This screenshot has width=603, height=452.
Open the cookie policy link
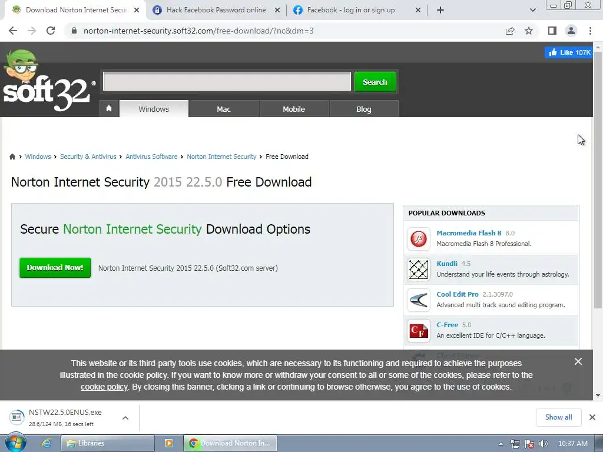[104, 387]
